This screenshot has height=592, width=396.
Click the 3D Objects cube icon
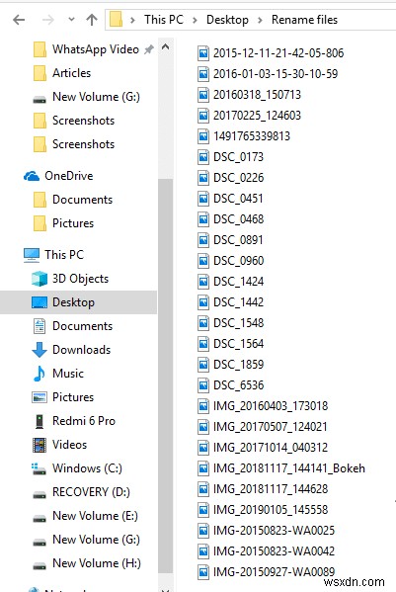[40, 279]
